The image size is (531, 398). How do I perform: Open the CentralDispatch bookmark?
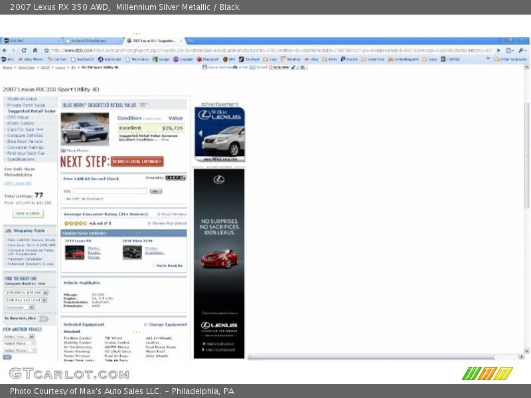point(403,59)
